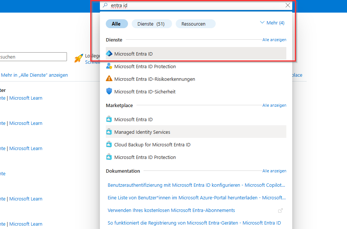The width and height of the screenshot is (347, 229).
Task: Select the Dienste (51) filter pill
Action: pos(151,24)
